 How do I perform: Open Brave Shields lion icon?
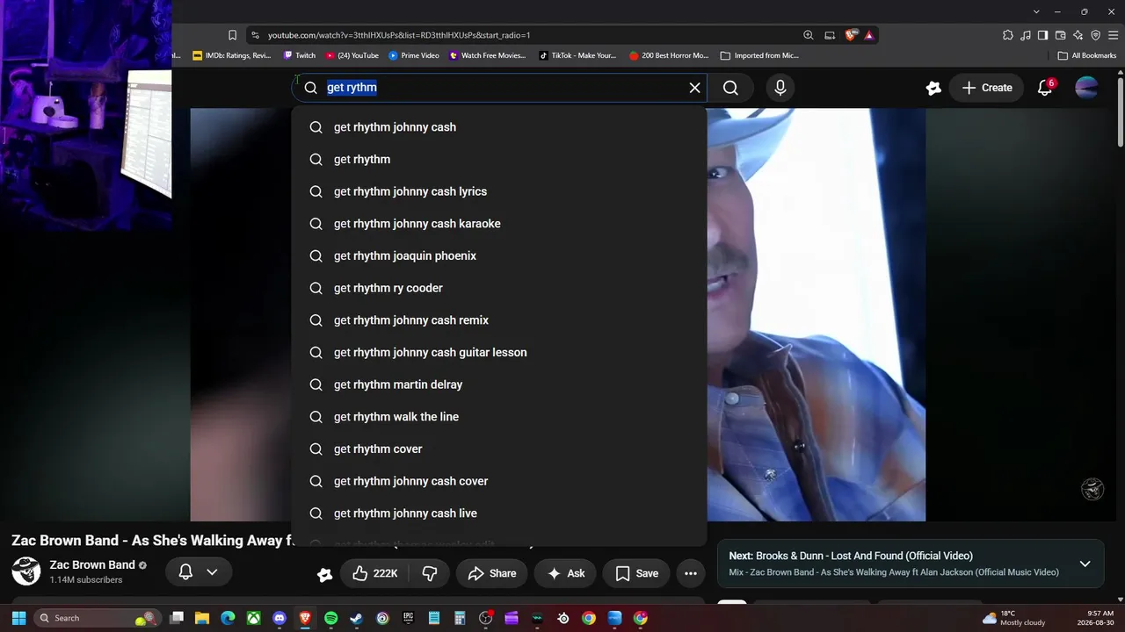pos(851,35)
